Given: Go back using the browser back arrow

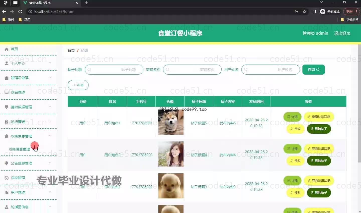Looking at the screenshot, I should pos(4,12).
